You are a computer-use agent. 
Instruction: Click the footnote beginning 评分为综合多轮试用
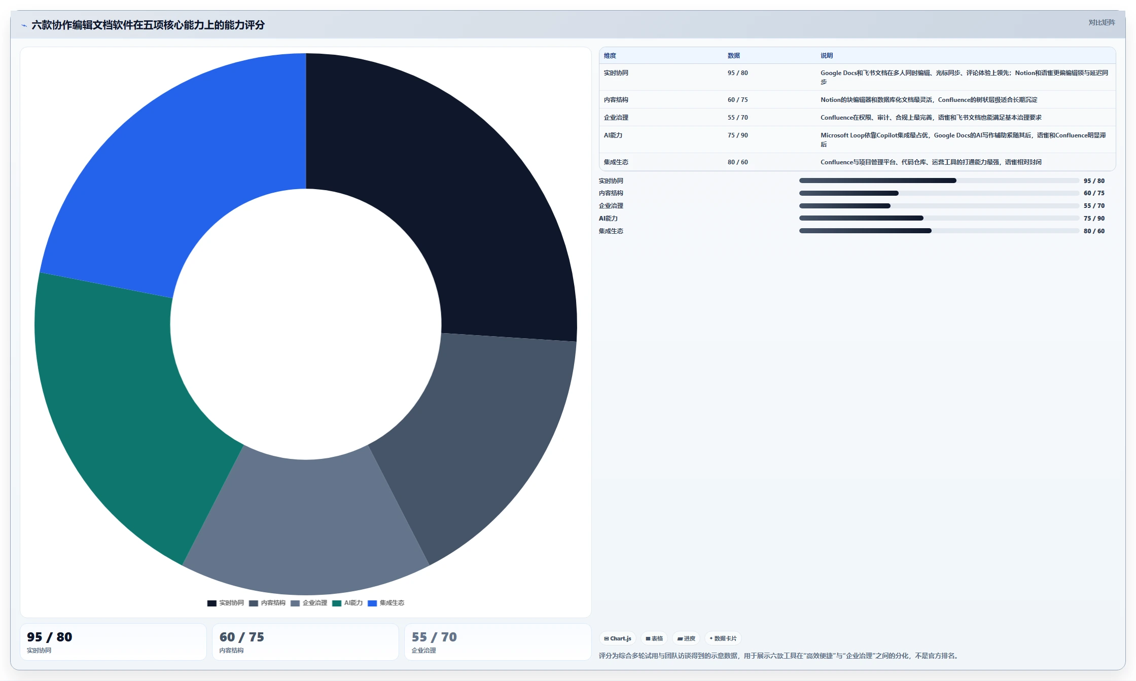tap(779, 656)
